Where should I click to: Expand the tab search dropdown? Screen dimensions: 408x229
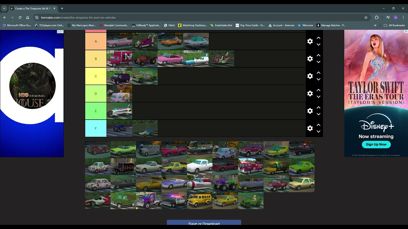(4, 9)
